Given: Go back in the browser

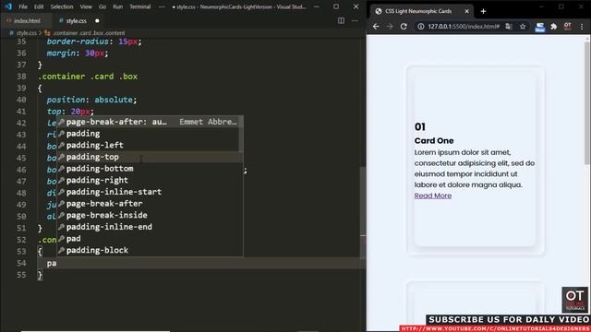Looking at the screenshot, I should point(376,27).
